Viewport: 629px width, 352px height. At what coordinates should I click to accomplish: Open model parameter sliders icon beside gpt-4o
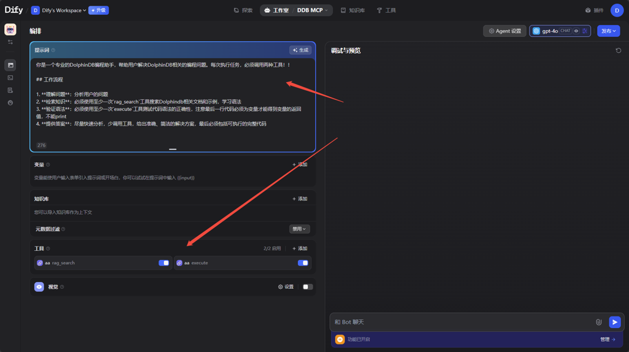pos(585,31)
